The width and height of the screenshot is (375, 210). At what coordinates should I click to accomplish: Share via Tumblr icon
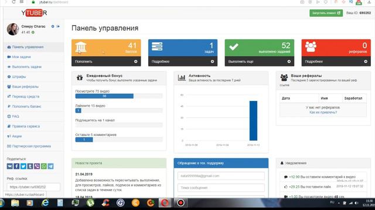tap(30, 166)
